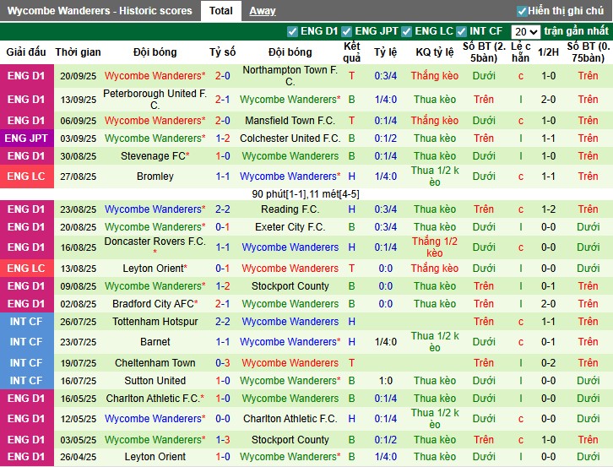Open the 1-2 score versus Colchester United
Viewport: 613px width, 467px height.
(x=222, y=138)
